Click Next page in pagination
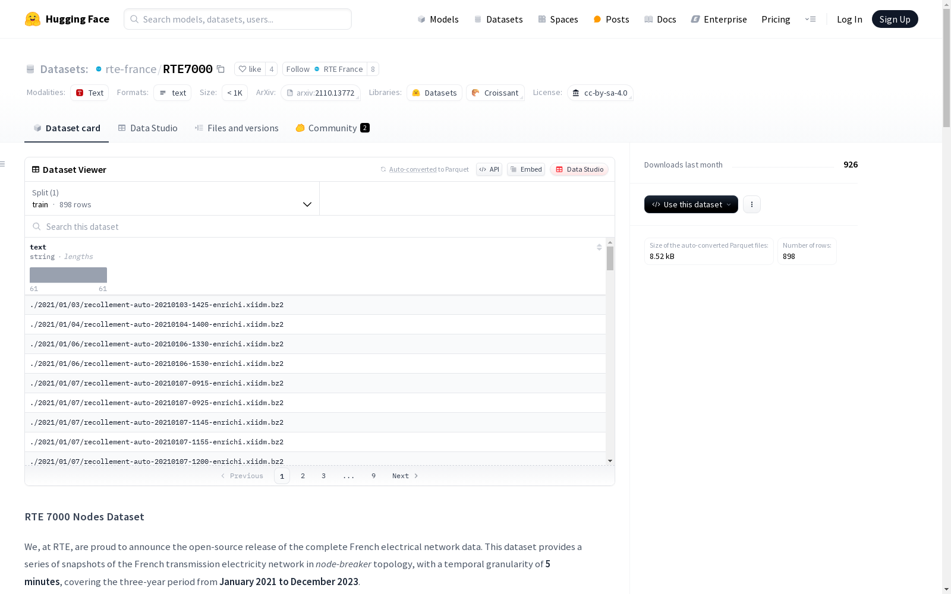Viewport: 951px width, 594px height. (x=405, y=476)
